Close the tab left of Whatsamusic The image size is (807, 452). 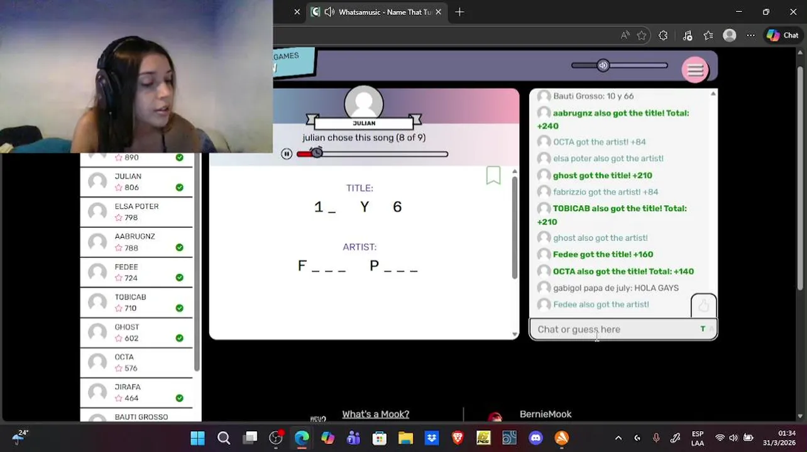point(297,12)
